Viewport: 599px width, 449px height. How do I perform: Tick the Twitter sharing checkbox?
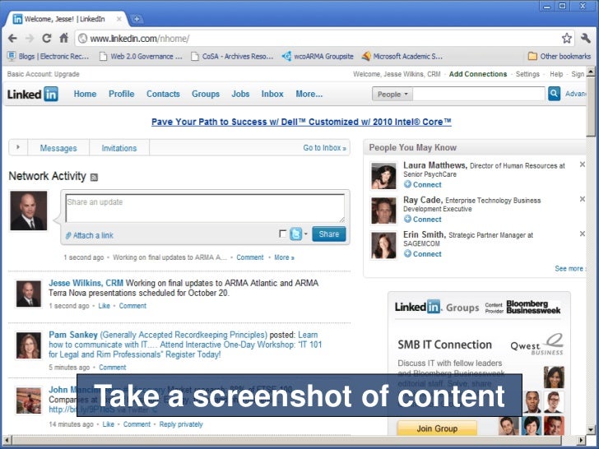[283, 234]
